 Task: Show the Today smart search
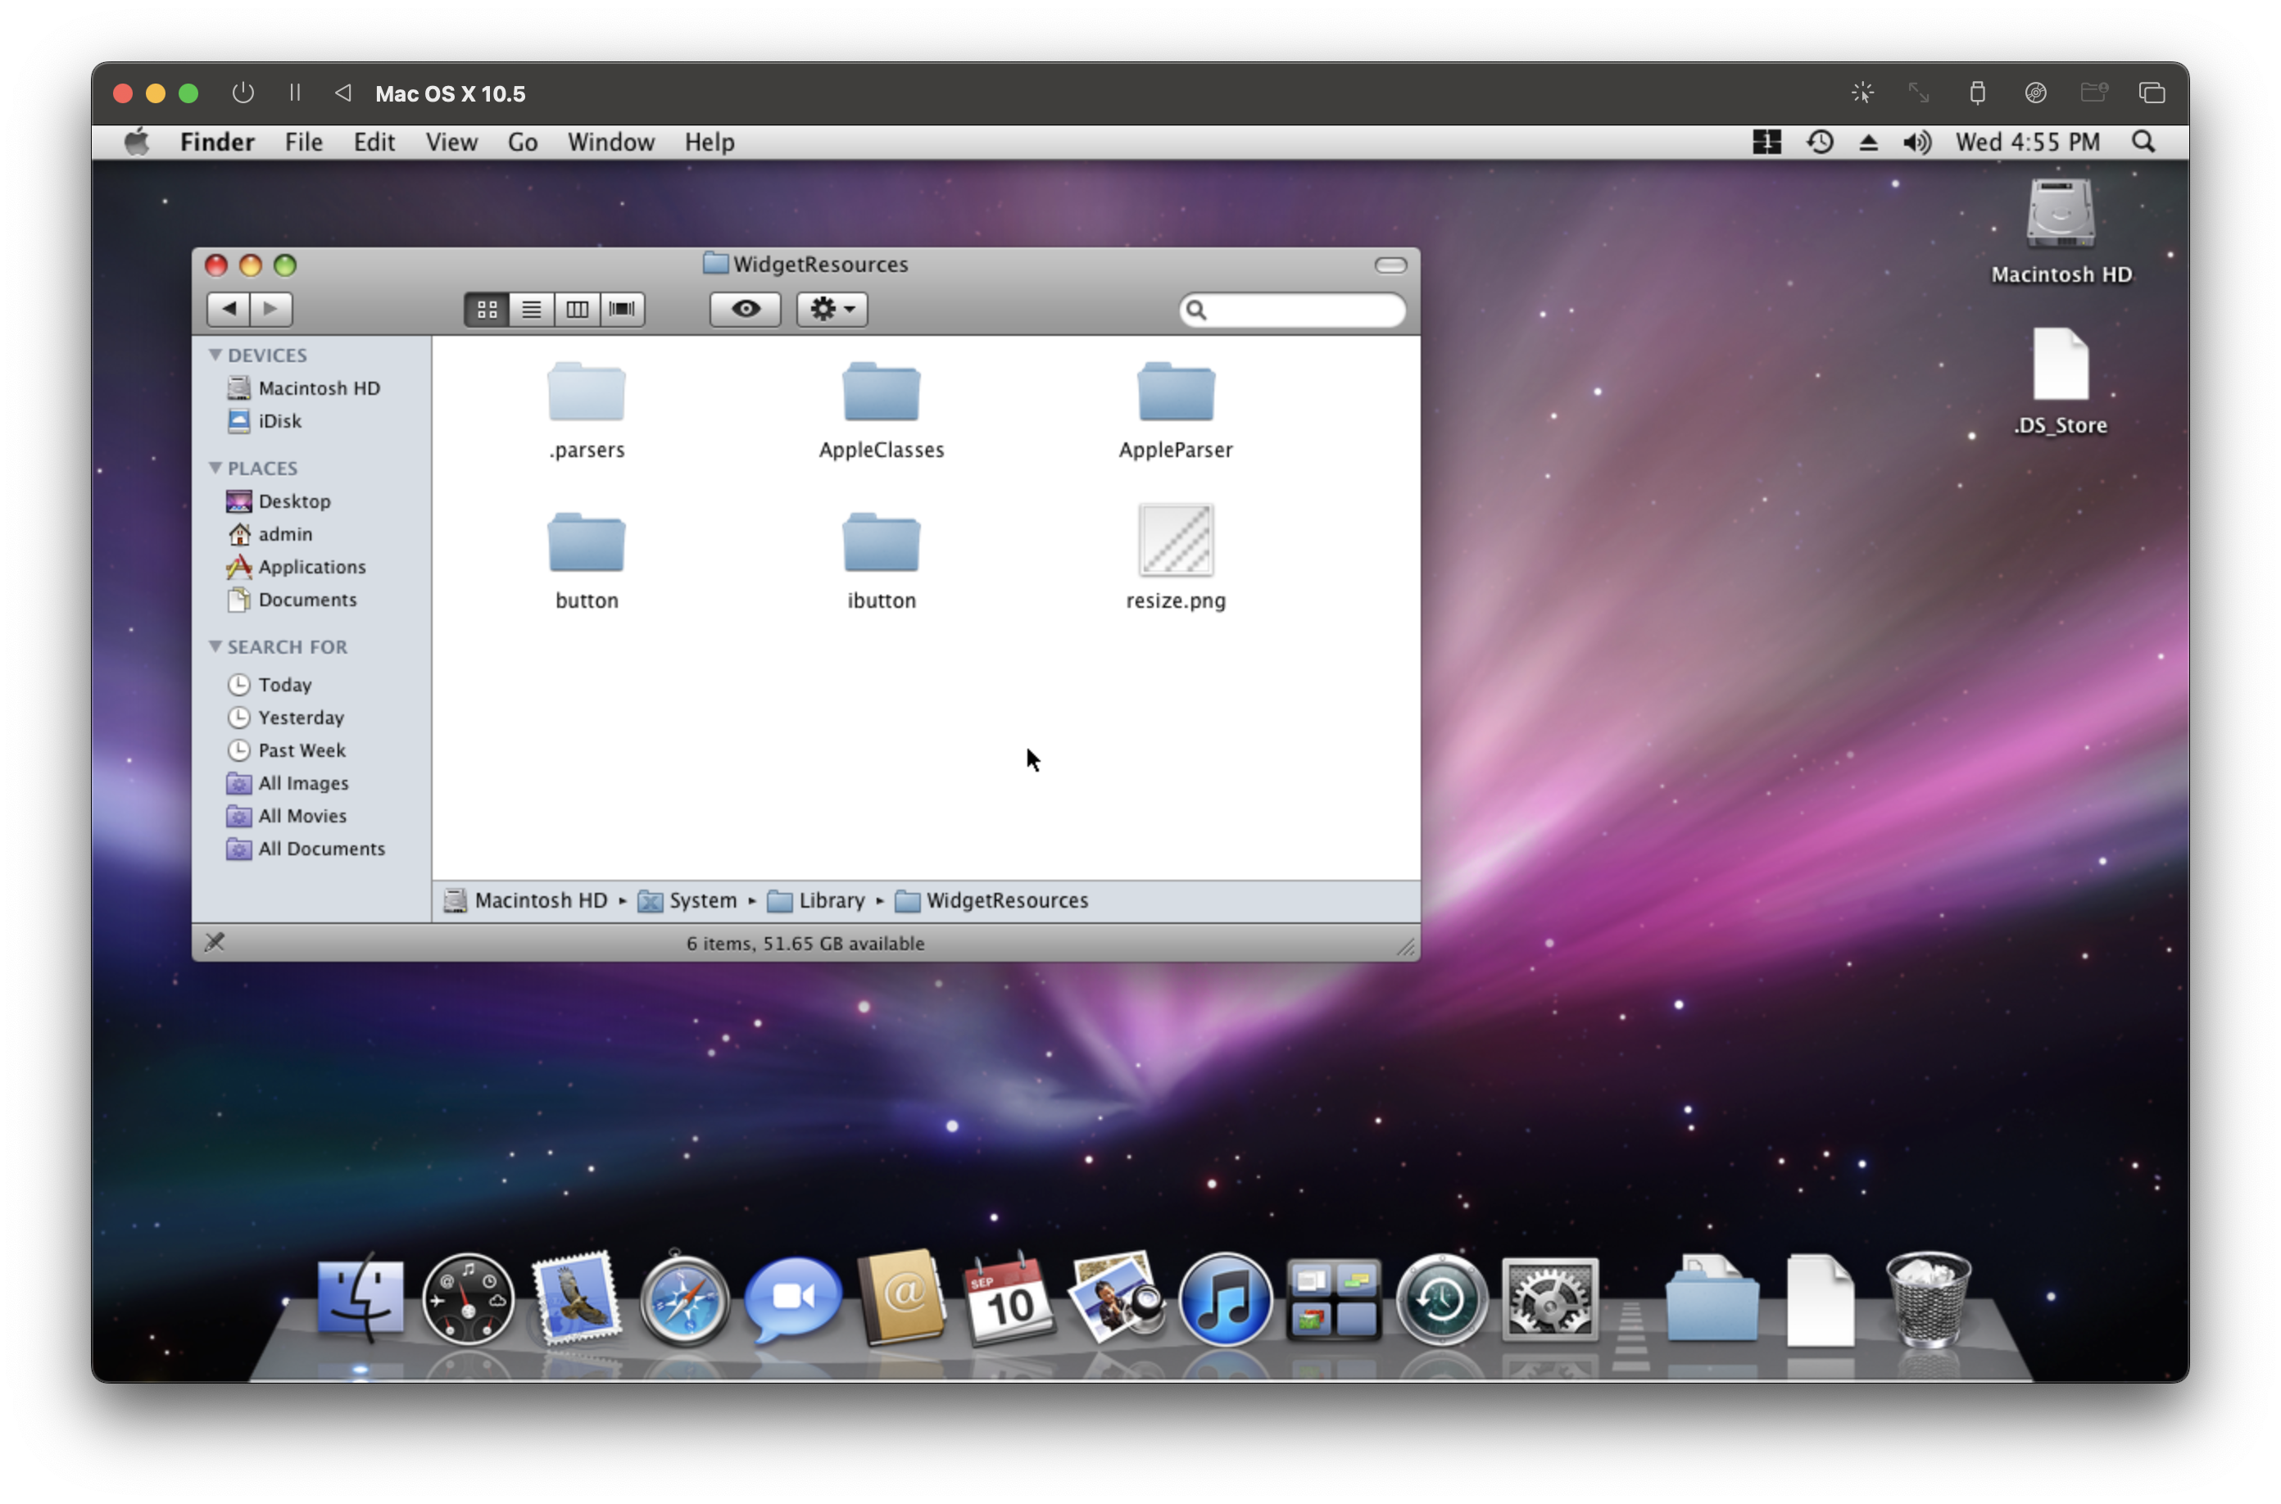tap(270, 685)
